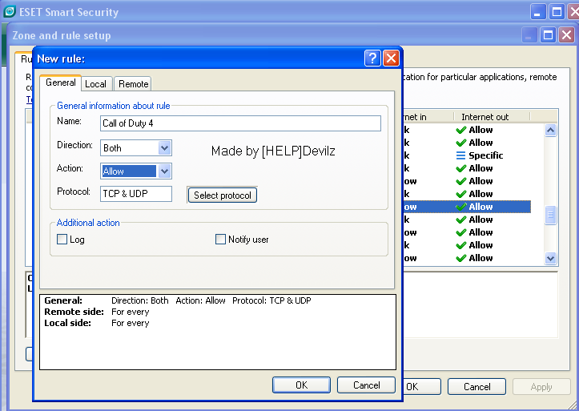This screenshot has width=579, height=411.
Task: Select the Specific entry in Internet out column
Action: [x=485, y=155]
